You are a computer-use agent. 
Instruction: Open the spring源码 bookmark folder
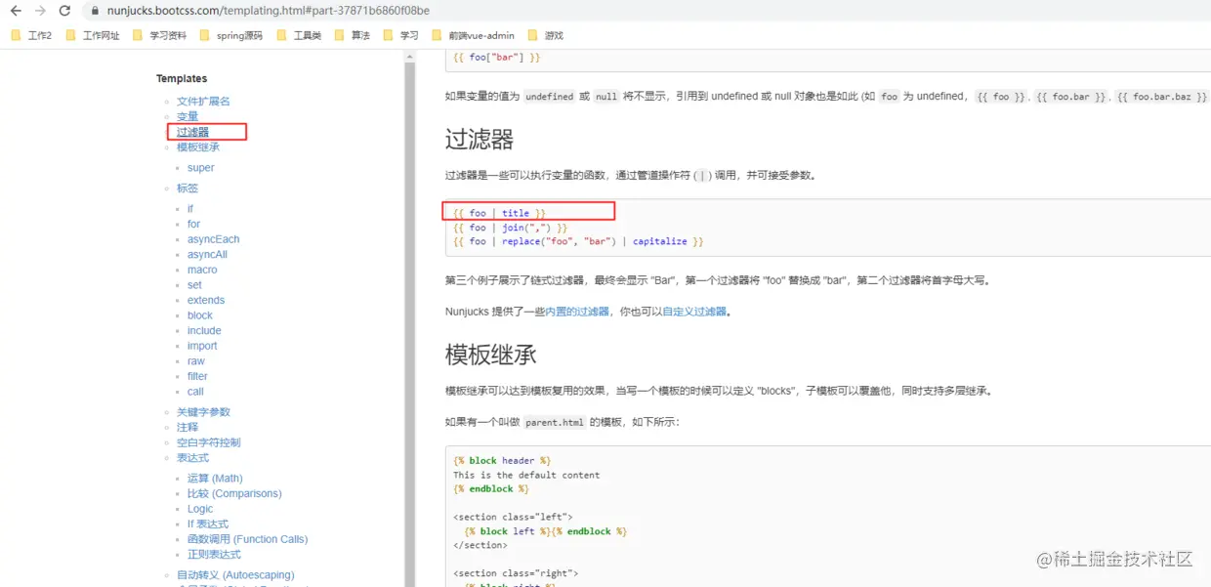pyautogui.click(x=230, y=35)
